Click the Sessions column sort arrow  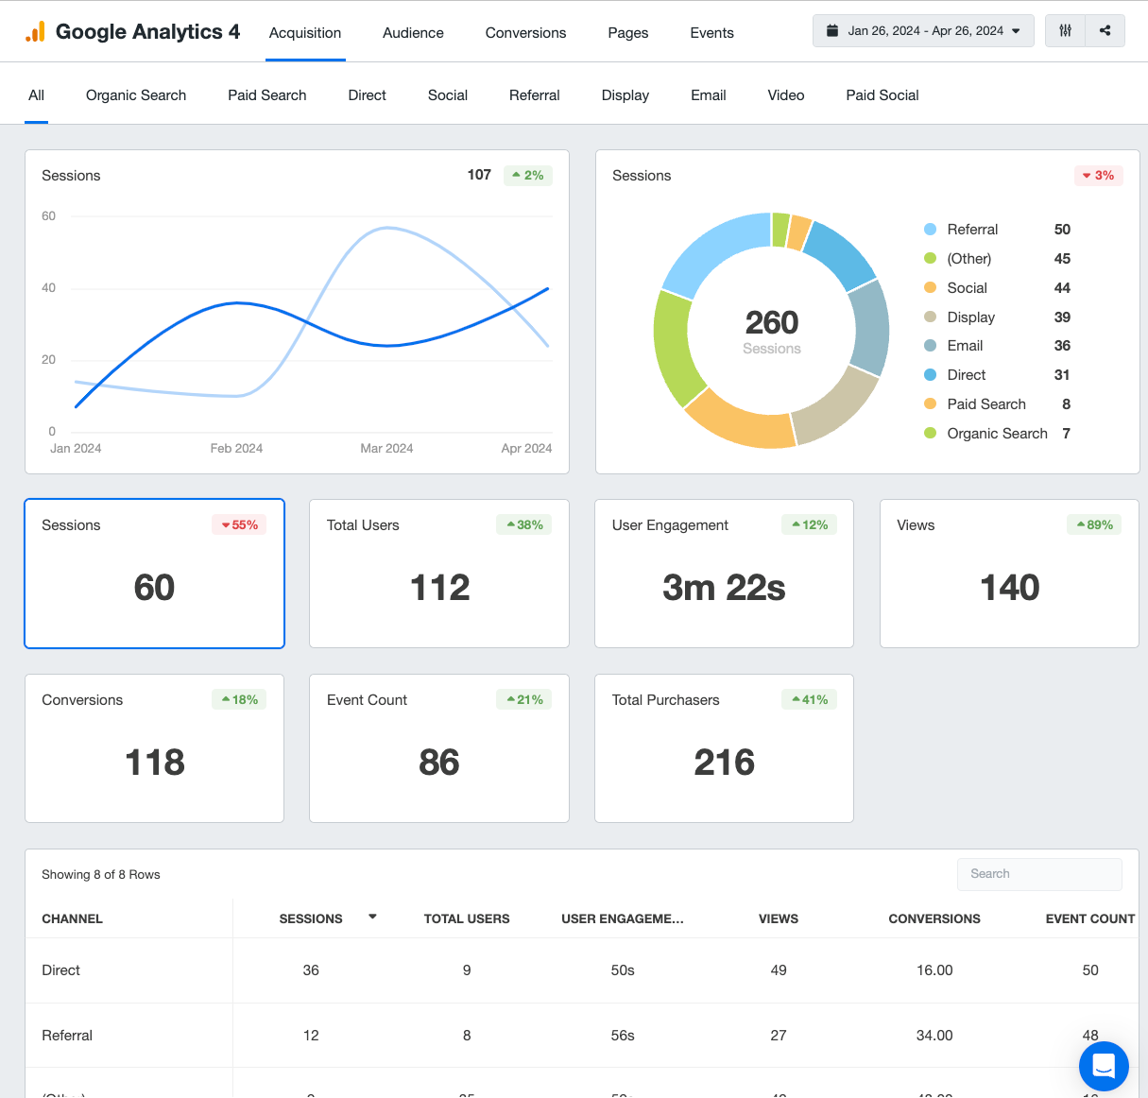372,917
